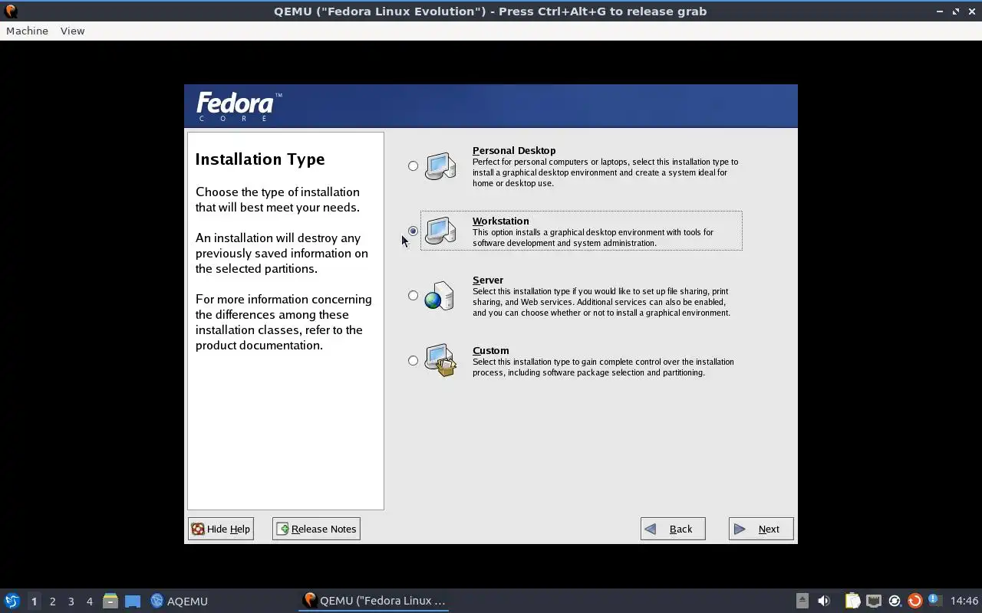Open the file manager taskbar icon

110,601
